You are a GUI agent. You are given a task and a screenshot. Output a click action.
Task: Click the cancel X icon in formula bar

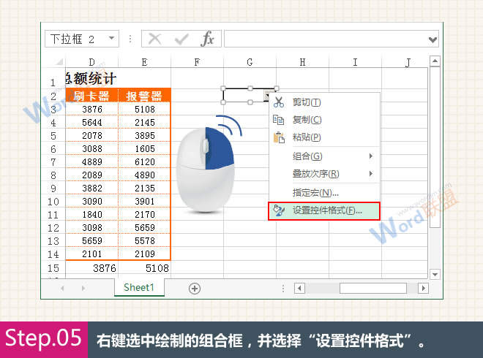coord(155,39)
